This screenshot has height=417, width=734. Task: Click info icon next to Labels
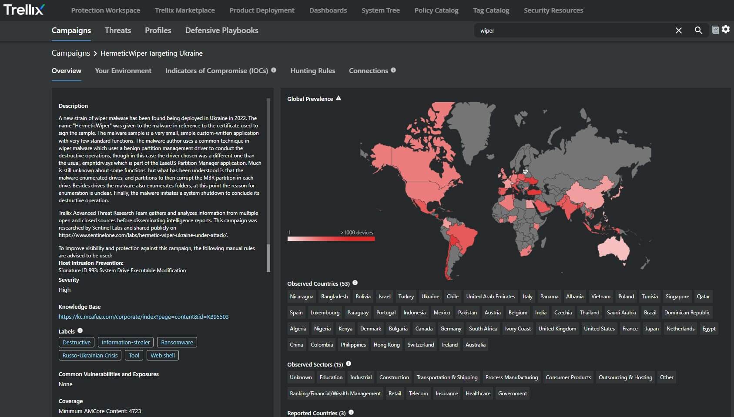click(x=80, y=330)
